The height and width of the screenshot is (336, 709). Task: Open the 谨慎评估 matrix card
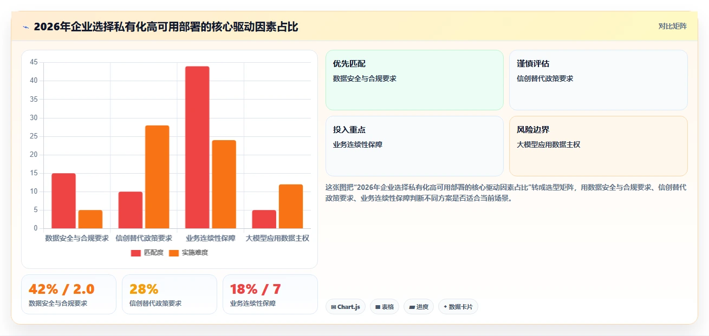click(x=599, y=80)
